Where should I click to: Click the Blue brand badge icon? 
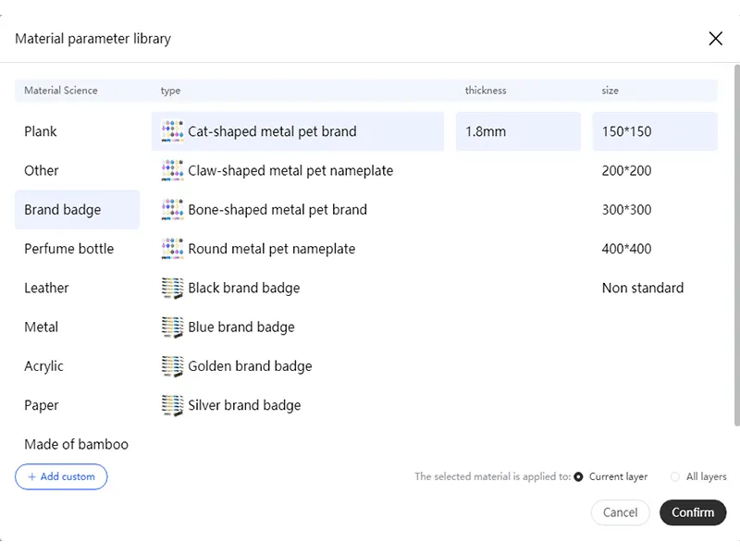click(x=172, y=327)
